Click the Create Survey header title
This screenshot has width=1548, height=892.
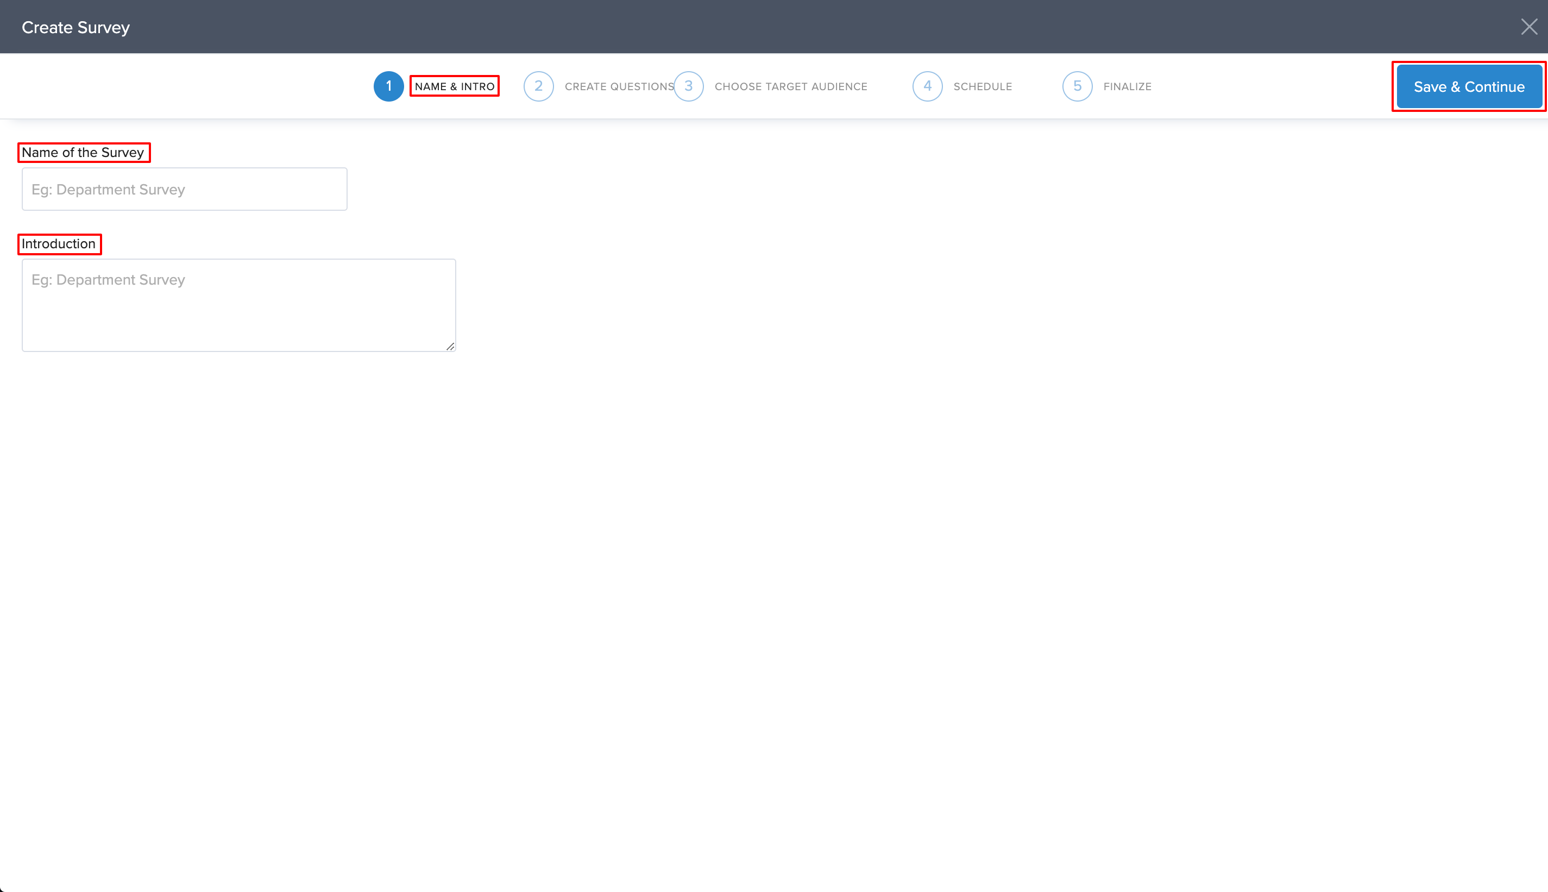pyautogui.click(x=76, y=28)
